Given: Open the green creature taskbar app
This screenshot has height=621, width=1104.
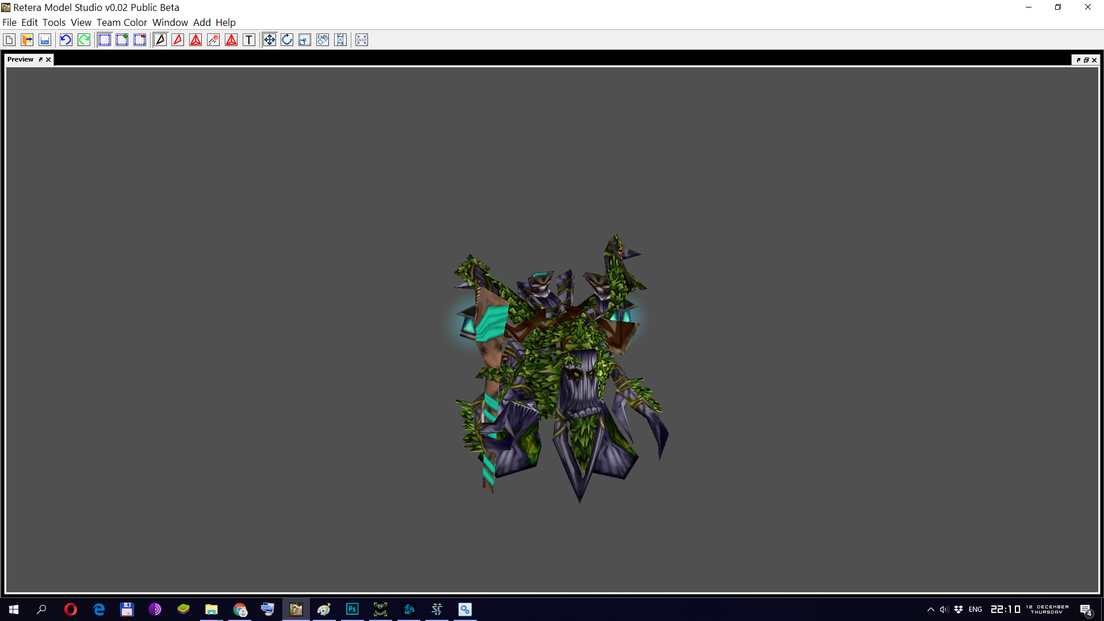Looking at the screenshot, I should [381, 609].
